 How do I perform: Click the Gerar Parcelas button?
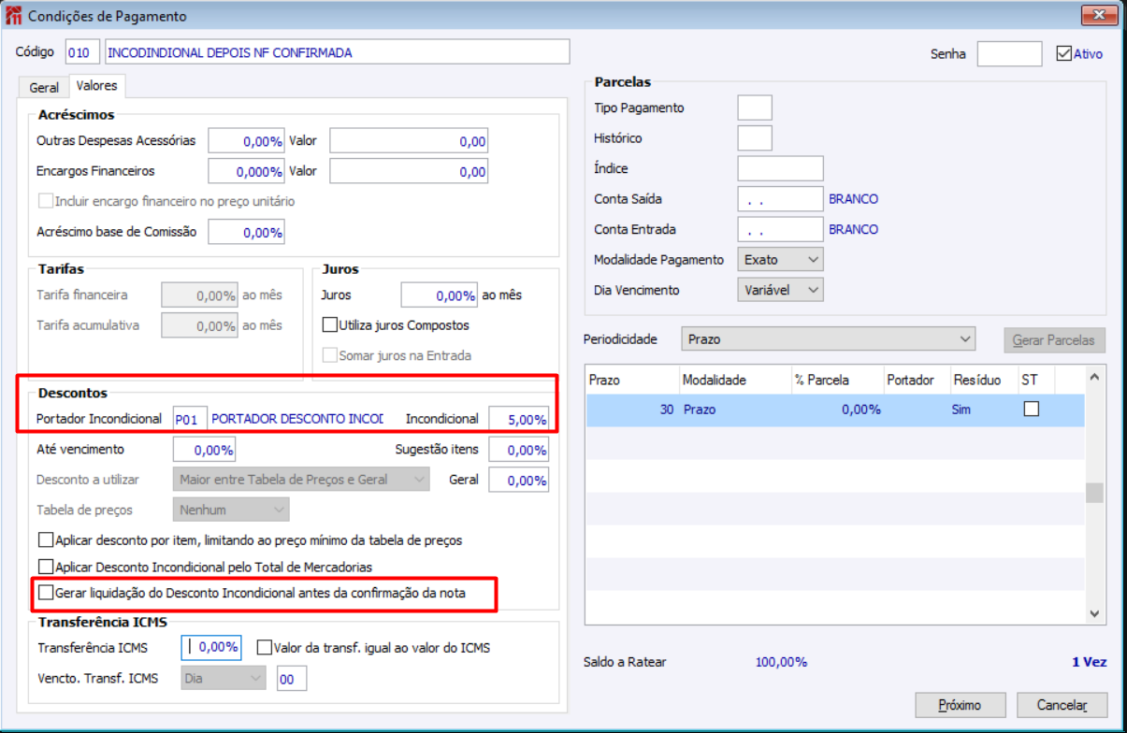point(1054,340)
